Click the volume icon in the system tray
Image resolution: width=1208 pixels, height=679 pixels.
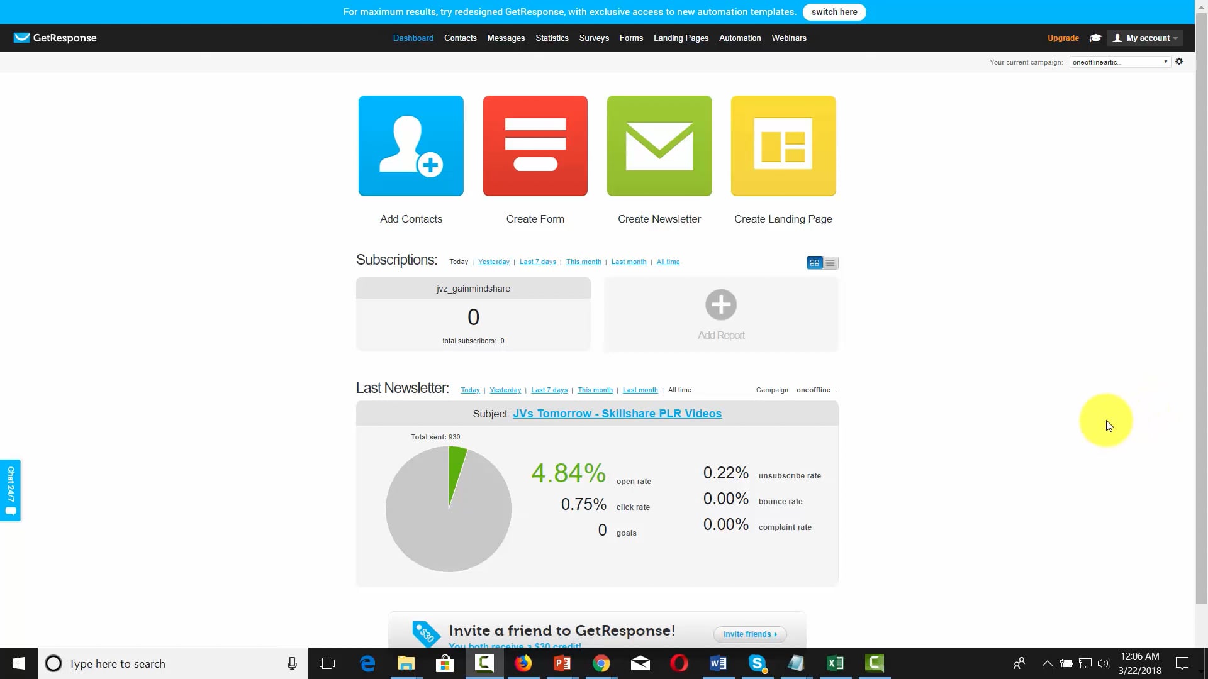point(1104,663)
